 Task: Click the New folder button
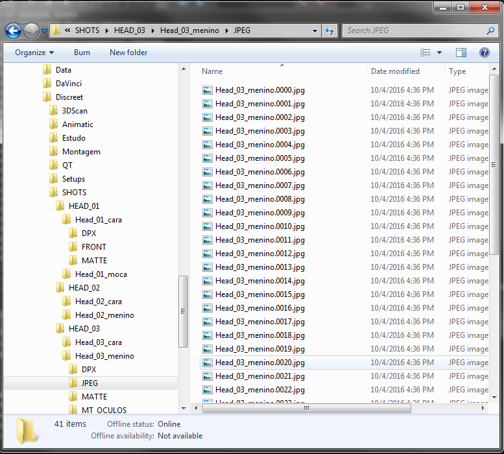point(128,53)
